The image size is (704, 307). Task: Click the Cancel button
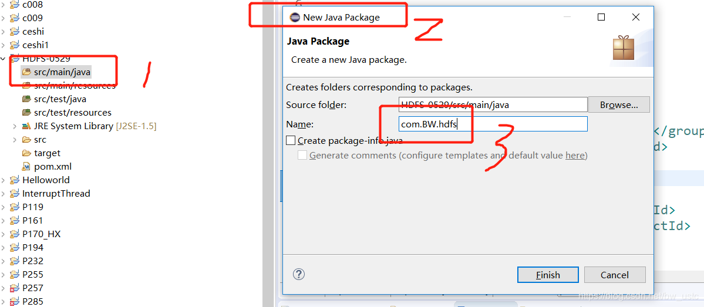(x=615, y=275)
